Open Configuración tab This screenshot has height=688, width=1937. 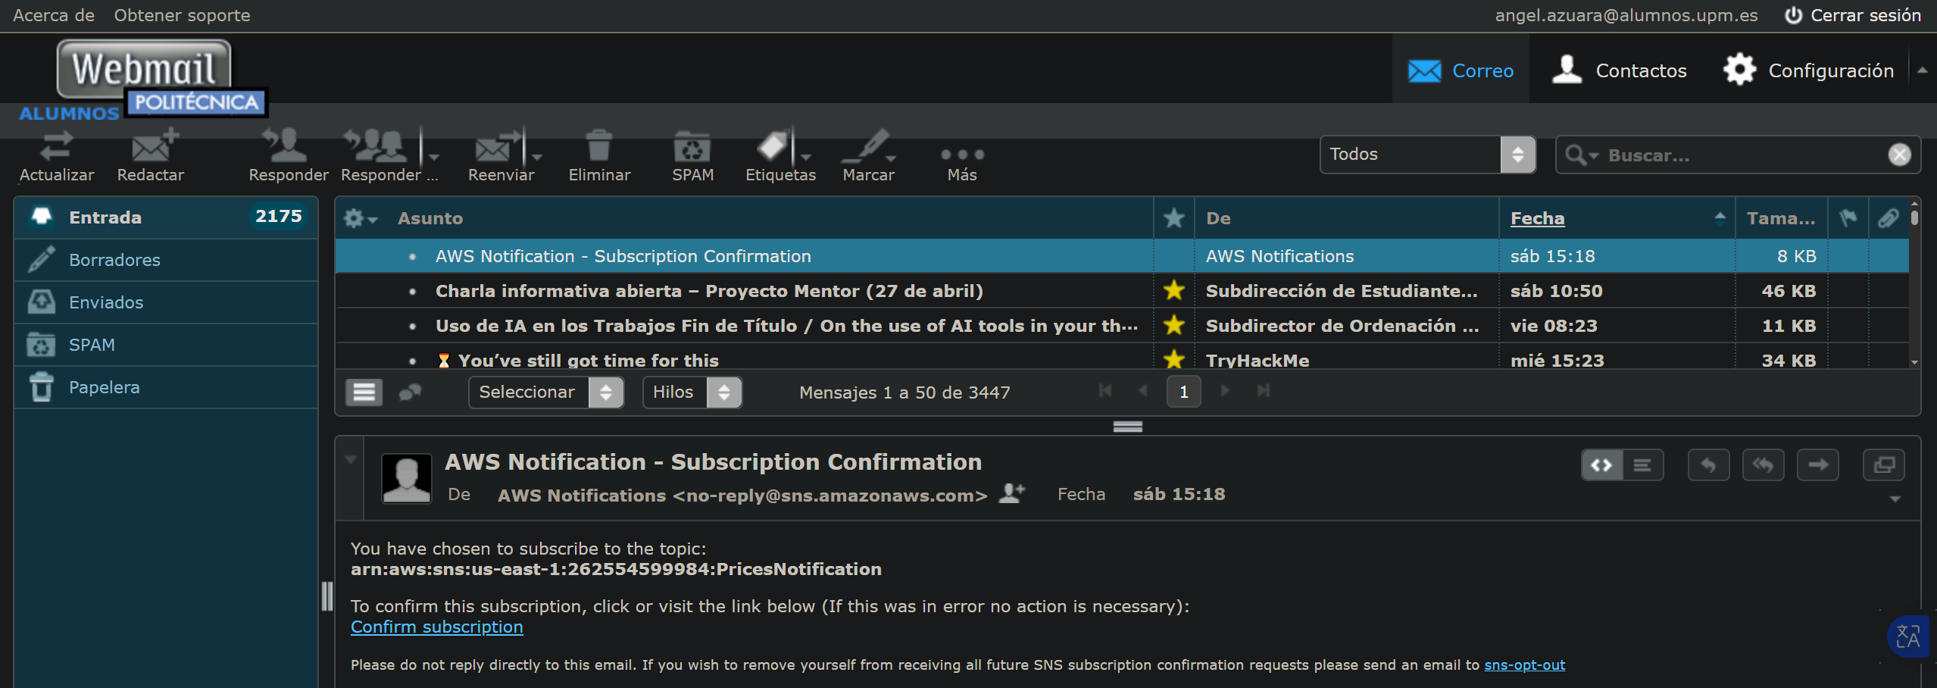(x=1808, y=70)
